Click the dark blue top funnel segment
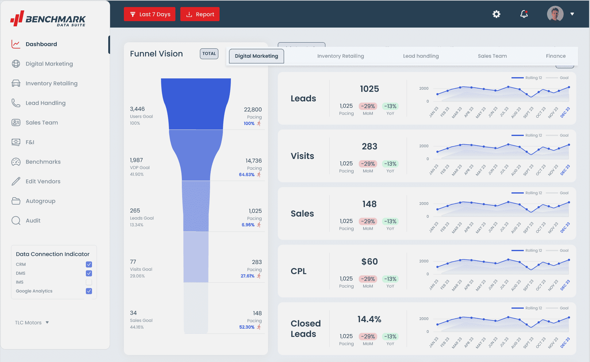Viewport: 590px width, 362px height. coord(196,104)
